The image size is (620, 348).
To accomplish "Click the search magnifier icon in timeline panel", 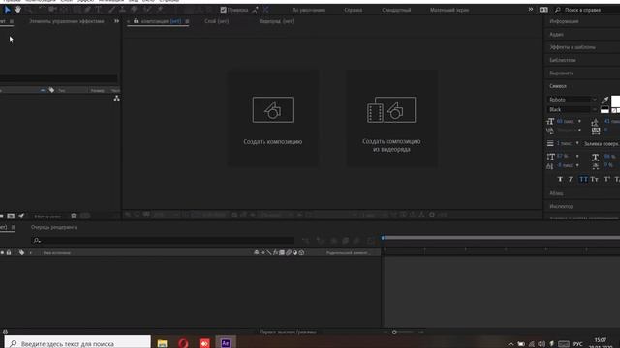I will 37,240.
